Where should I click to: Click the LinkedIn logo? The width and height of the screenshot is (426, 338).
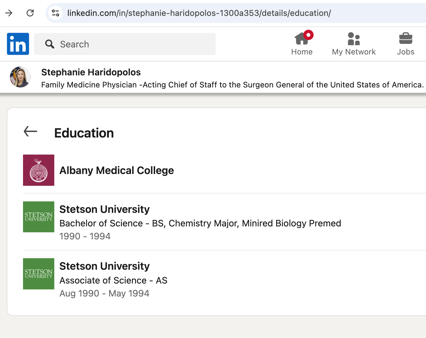(18, 44)
